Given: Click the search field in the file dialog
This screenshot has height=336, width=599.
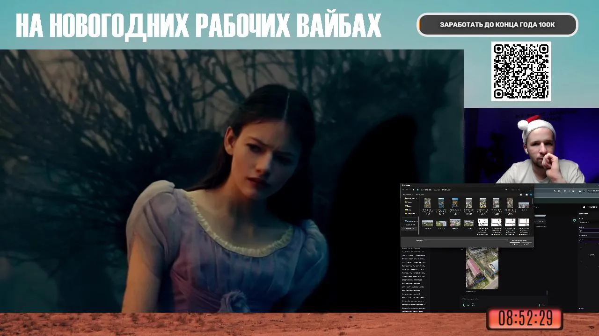Looking at the screenshot, I should point(520,189).
